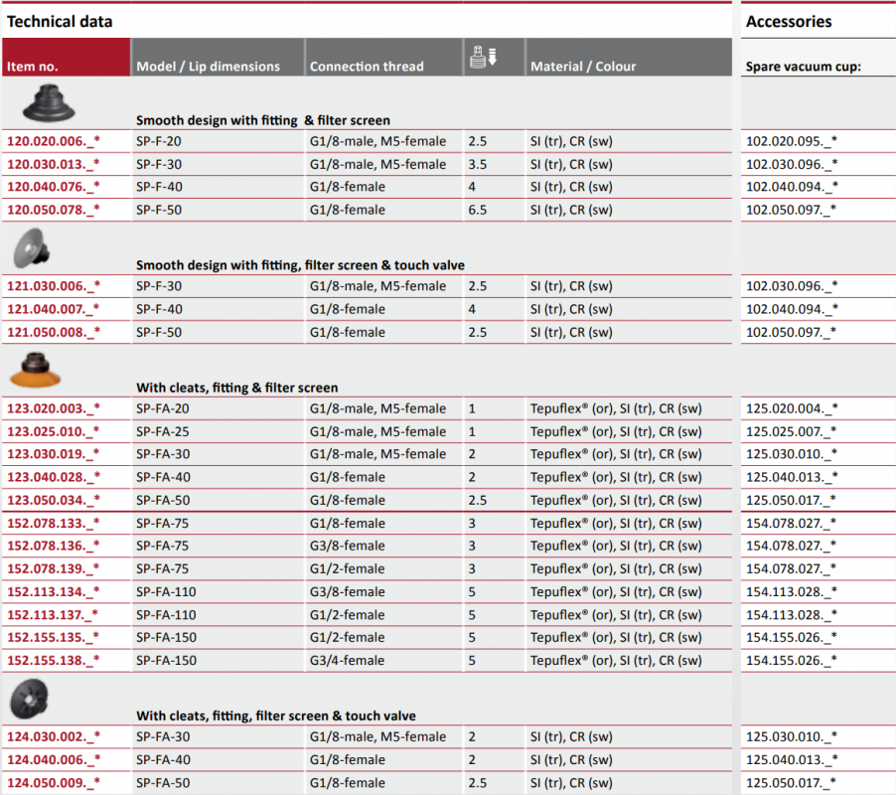Select item number 124.040.006._*
The height and width of the screenshot is (795, 896).
pyautogui.click(x=53, y=759)
